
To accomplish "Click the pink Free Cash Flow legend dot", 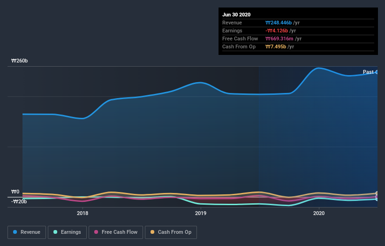I will point(96,232).
